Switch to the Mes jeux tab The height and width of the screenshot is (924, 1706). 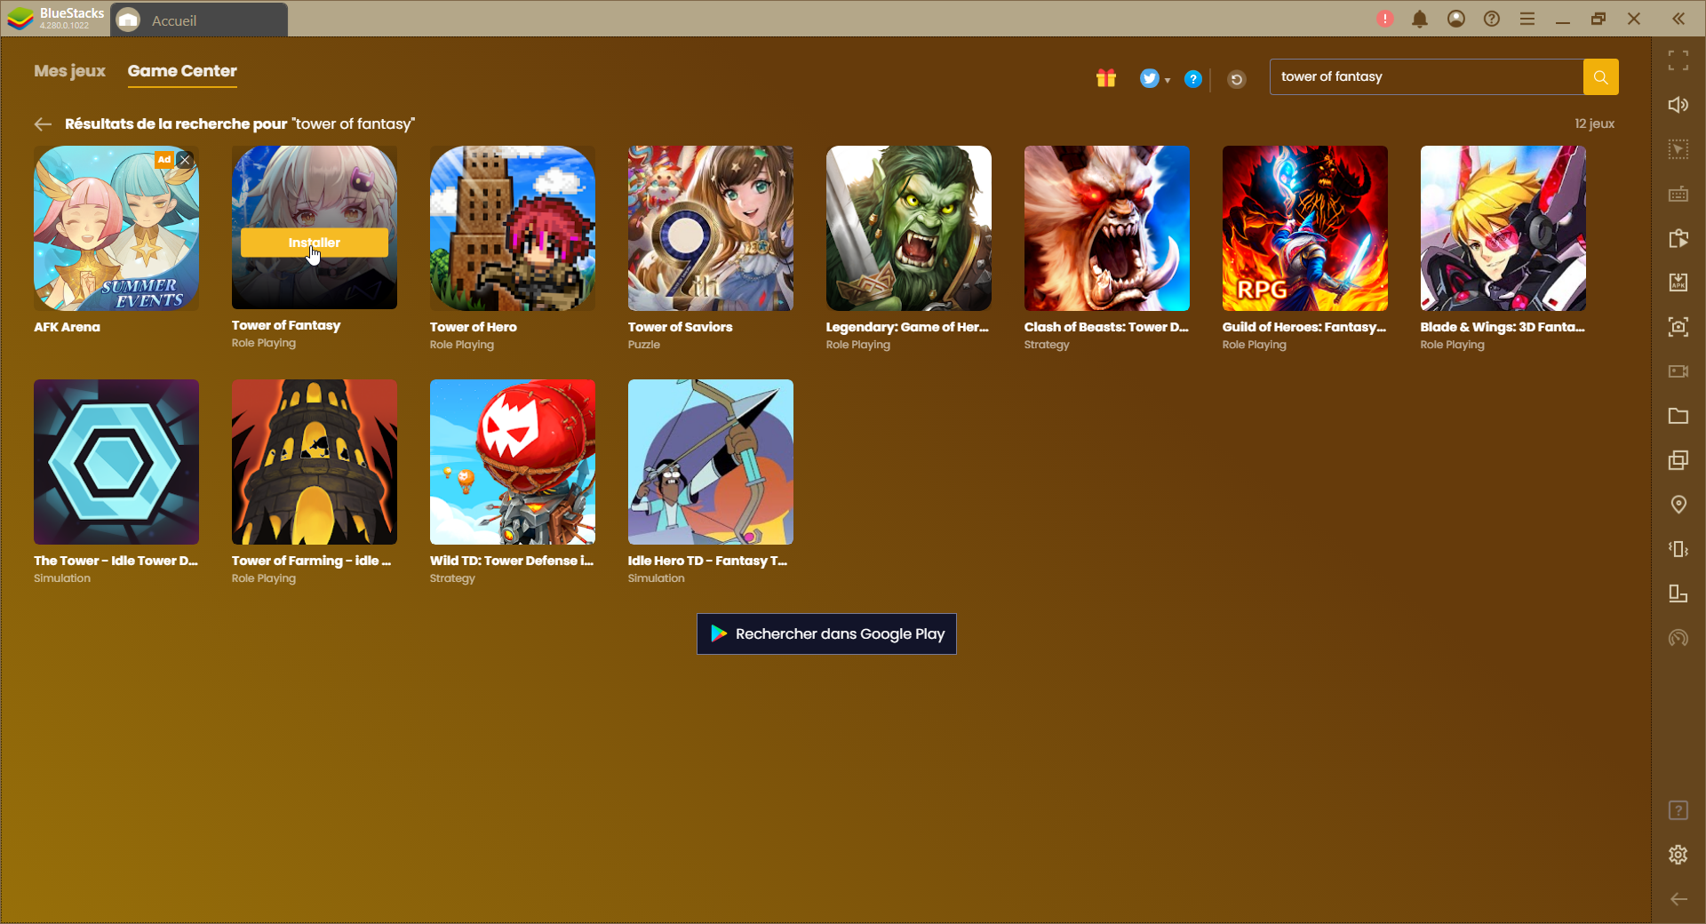coord(68,71)
